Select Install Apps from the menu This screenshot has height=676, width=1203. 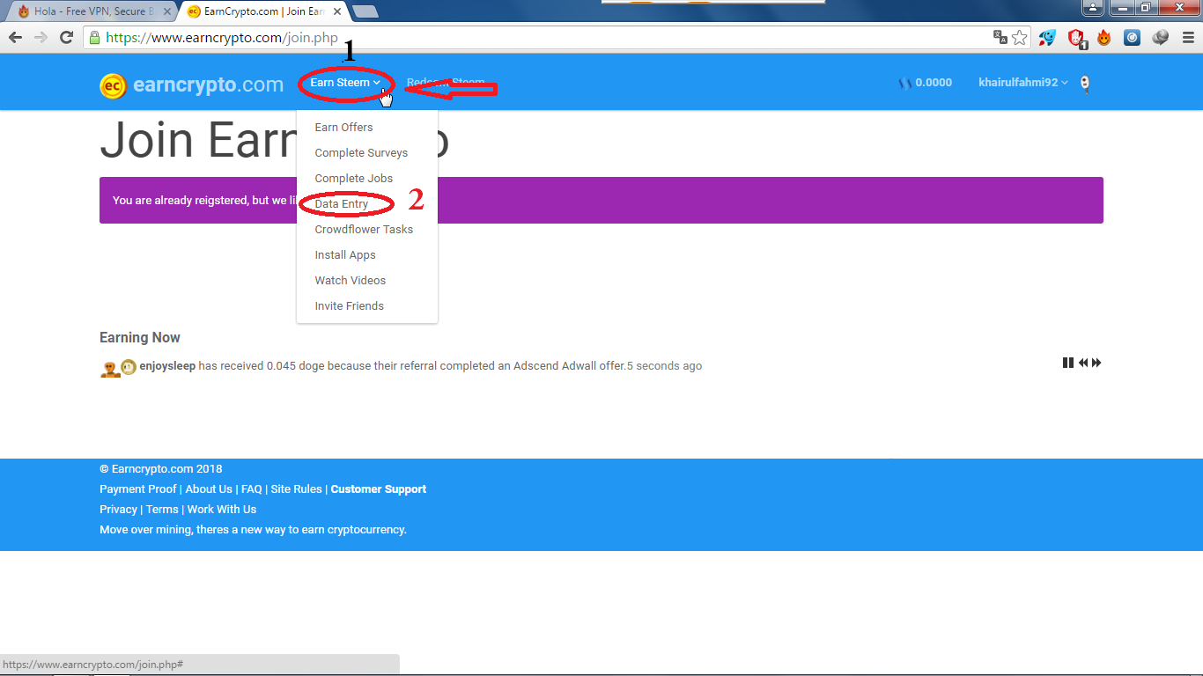[x=345, y=254]
